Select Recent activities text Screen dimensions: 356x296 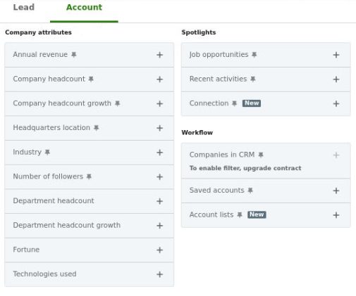[x=218, y=79]
